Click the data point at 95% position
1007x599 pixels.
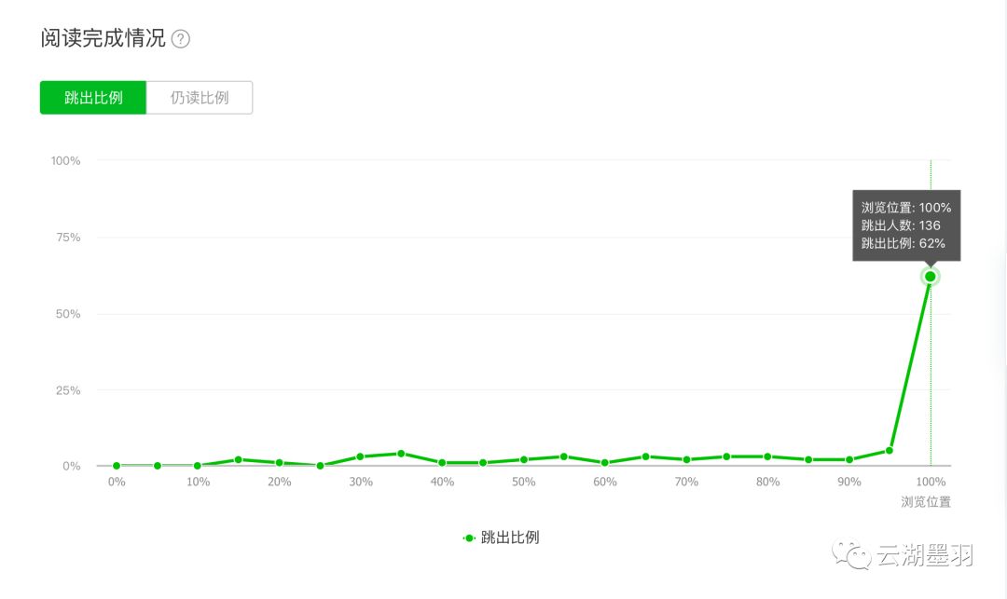click(890, 451)
